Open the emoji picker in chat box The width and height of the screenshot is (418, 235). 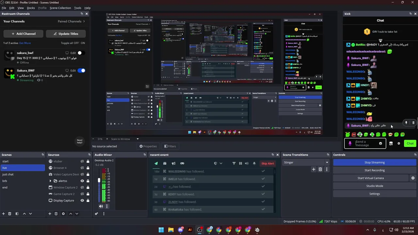pos(380,143)
